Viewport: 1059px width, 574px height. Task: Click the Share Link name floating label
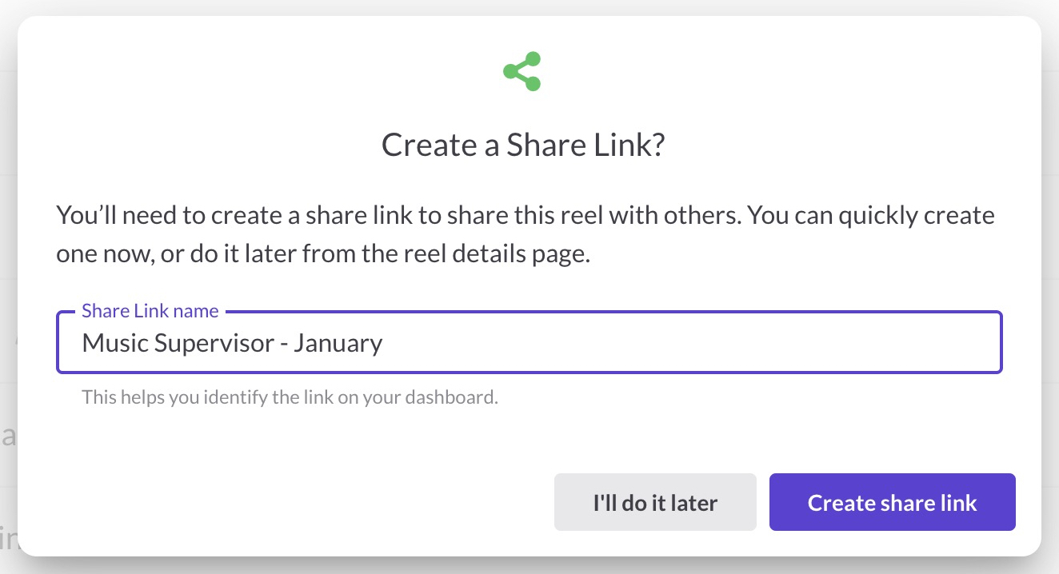[150, 311]
